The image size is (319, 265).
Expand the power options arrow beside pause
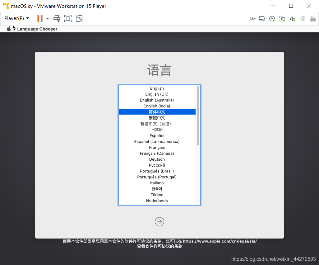[48, 19]
